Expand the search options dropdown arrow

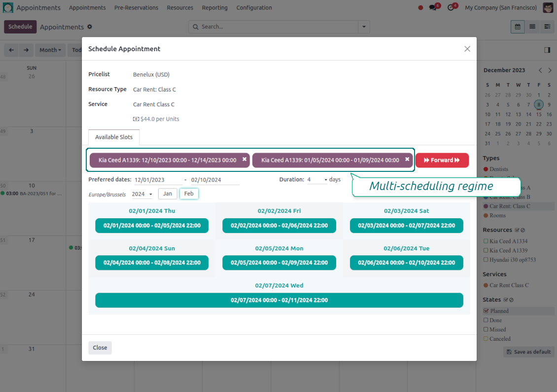point(364,27)
